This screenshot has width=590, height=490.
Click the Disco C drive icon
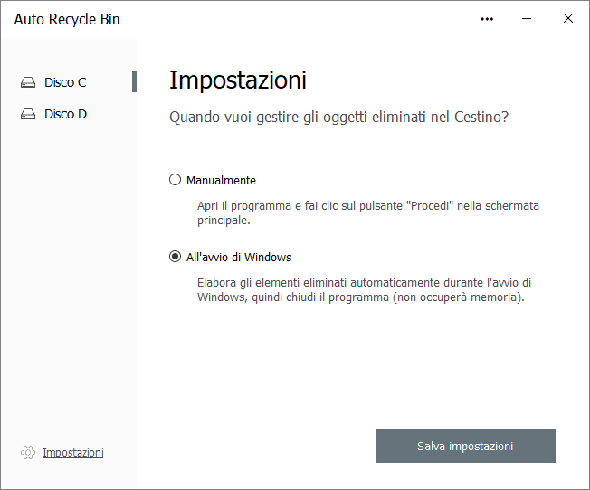tap(28, 82)
